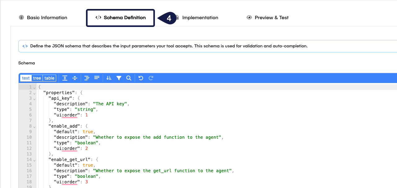Compact the JSON to remove whitespace
This screenshot has height=188, width=397.
tap(97, 78)
